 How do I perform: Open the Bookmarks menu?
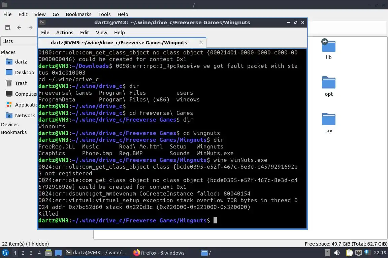click(78, 14)
